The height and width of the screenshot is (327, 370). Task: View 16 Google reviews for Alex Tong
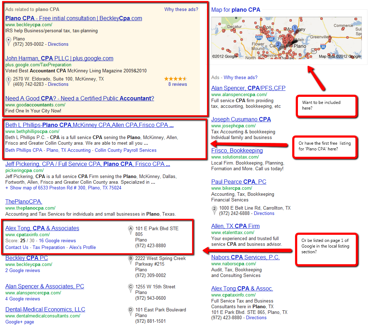pos(57,241)
